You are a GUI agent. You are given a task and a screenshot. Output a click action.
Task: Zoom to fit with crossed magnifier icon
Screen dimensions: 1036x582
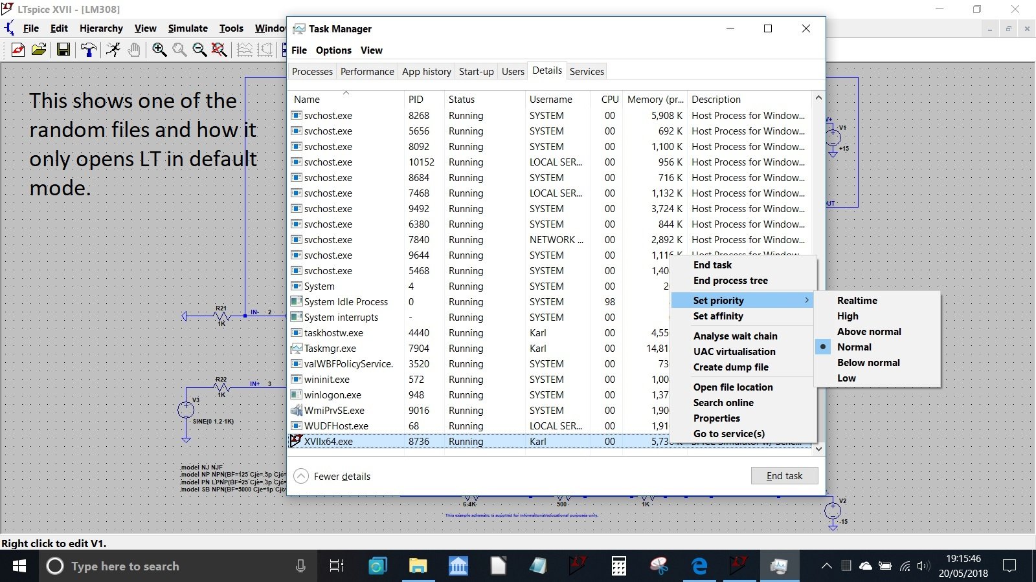click(220, 50)
